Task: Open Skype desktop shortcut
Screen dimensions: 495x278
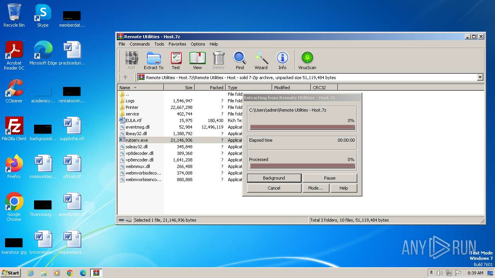Action: [x=43, y=15]
